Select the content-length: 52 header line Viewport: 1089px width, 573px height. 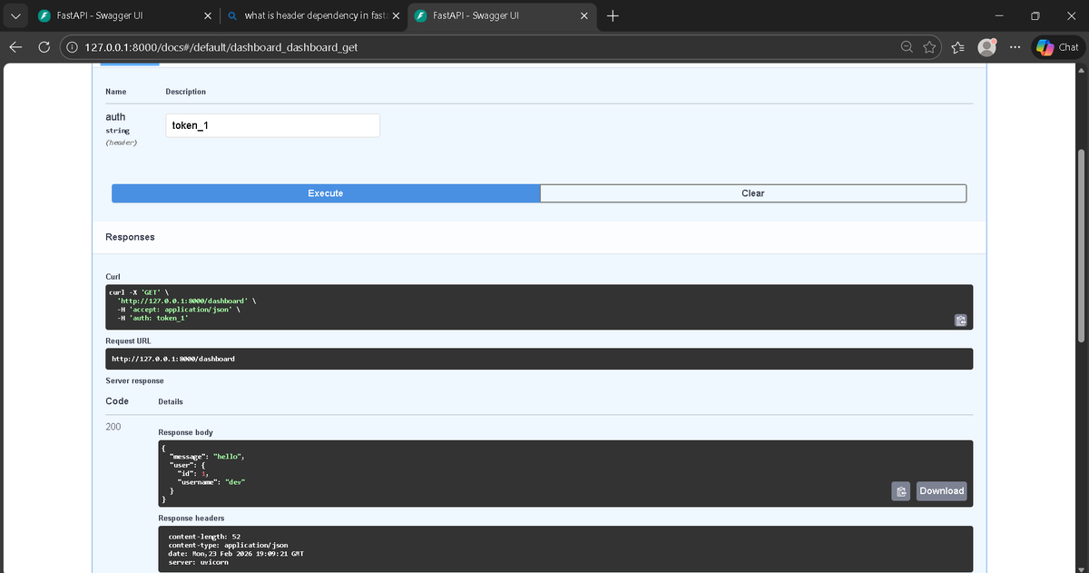coord(204,537)
